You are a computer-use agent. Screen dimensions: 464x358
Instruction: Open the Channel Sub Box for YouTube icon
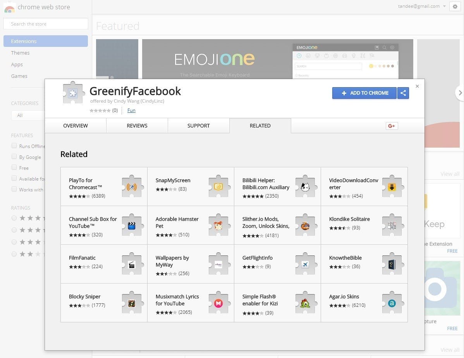(132, 225)
